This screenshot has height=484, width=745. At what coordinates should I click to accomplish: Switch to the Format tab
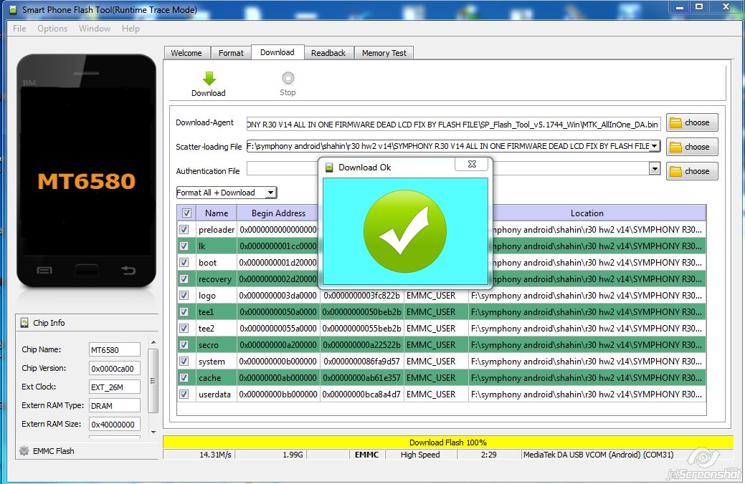click(231, 53)
